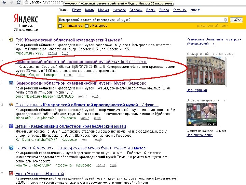Open the Карты menu link
The image size is (246, 185).
tap(90, 10)
